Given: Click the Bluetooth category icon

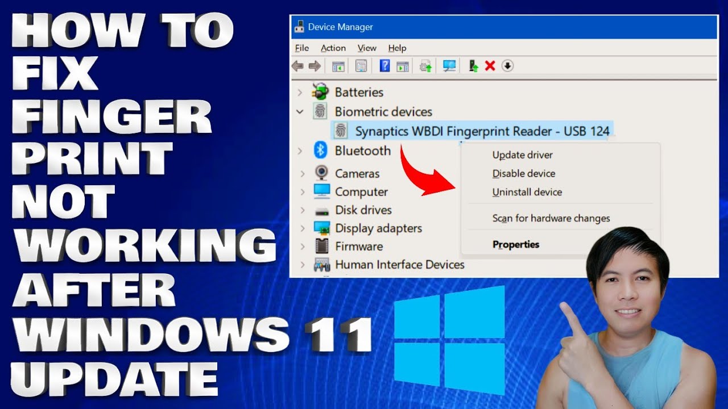Looking at the screenshot, I should 321,151.
